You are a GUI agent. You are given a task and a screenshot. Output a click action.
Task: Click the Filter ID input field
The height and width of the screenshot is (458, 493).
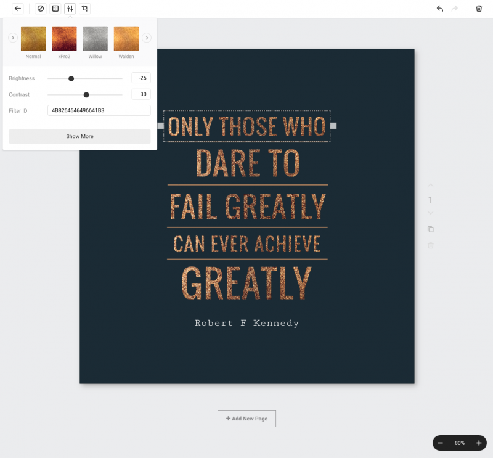tap(99, 110)
